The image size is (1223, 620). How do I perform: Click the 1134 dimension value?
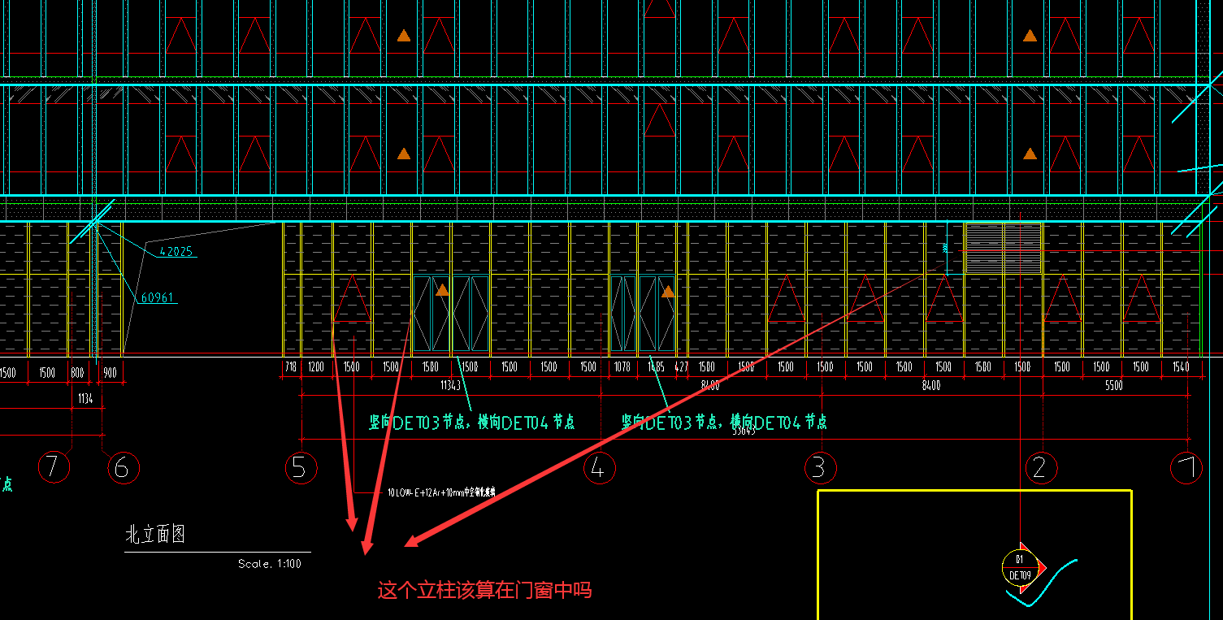coord(85,399)
